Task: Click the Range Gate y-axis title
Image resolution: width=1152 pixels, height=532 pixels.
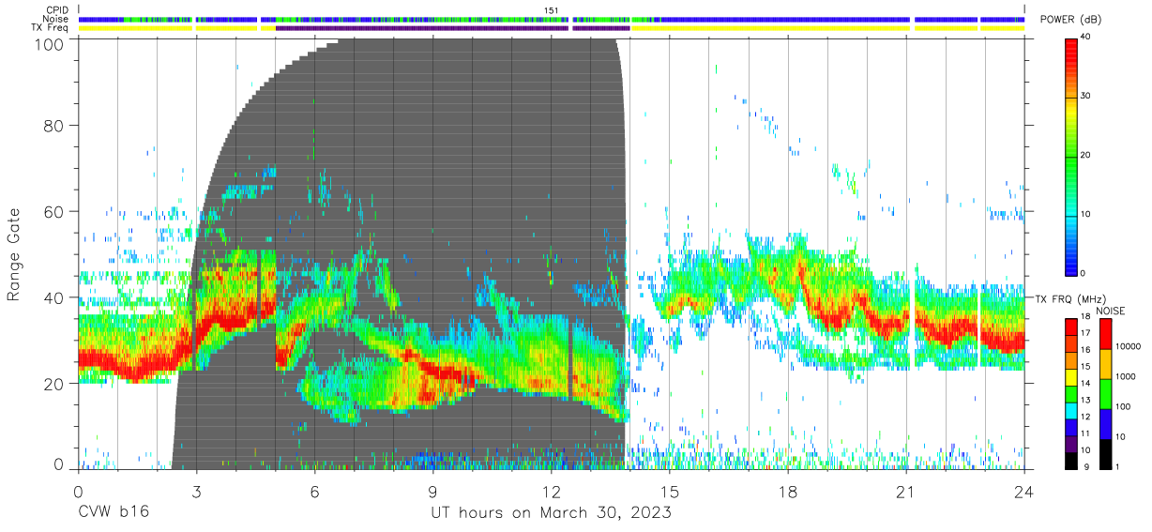Action: pos(15,254)
